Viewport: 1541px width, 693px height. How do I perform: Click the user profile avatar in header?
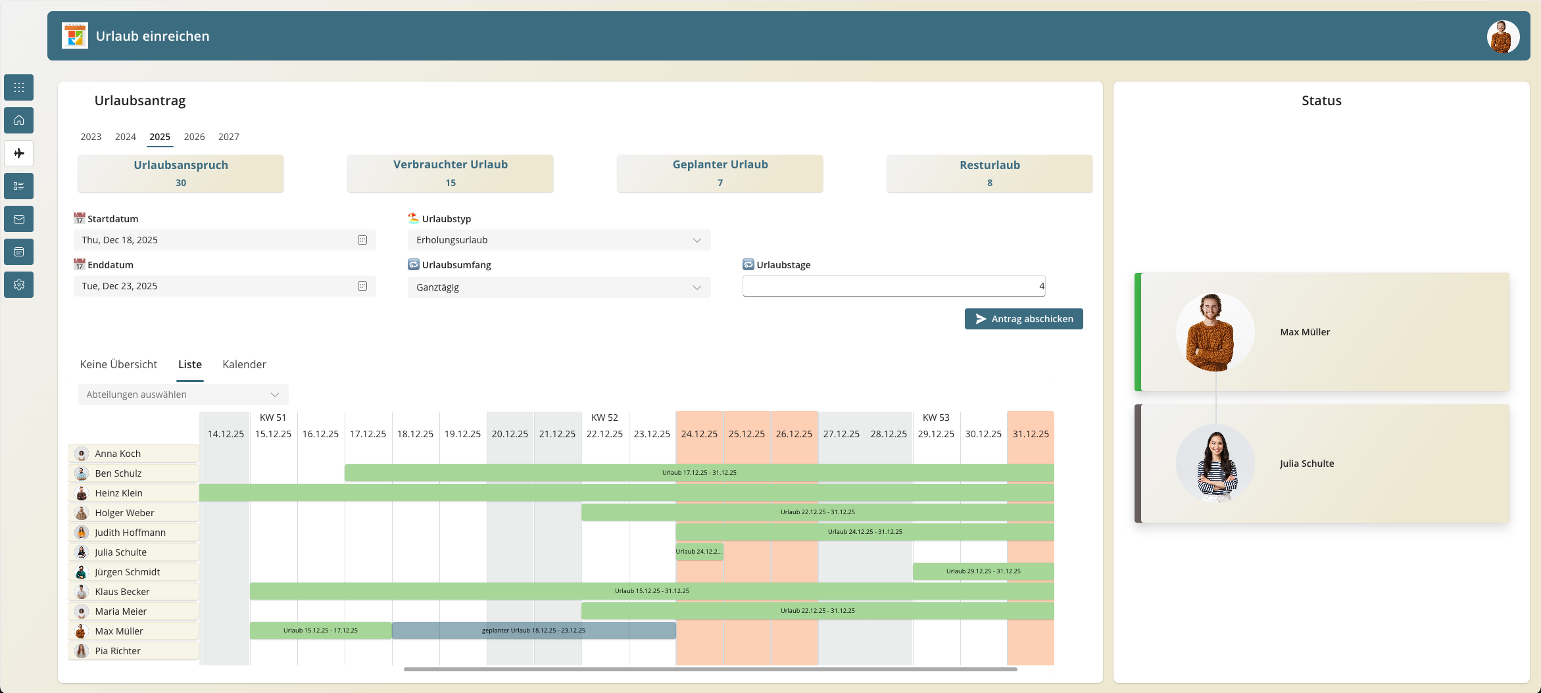pos(1503,36)
